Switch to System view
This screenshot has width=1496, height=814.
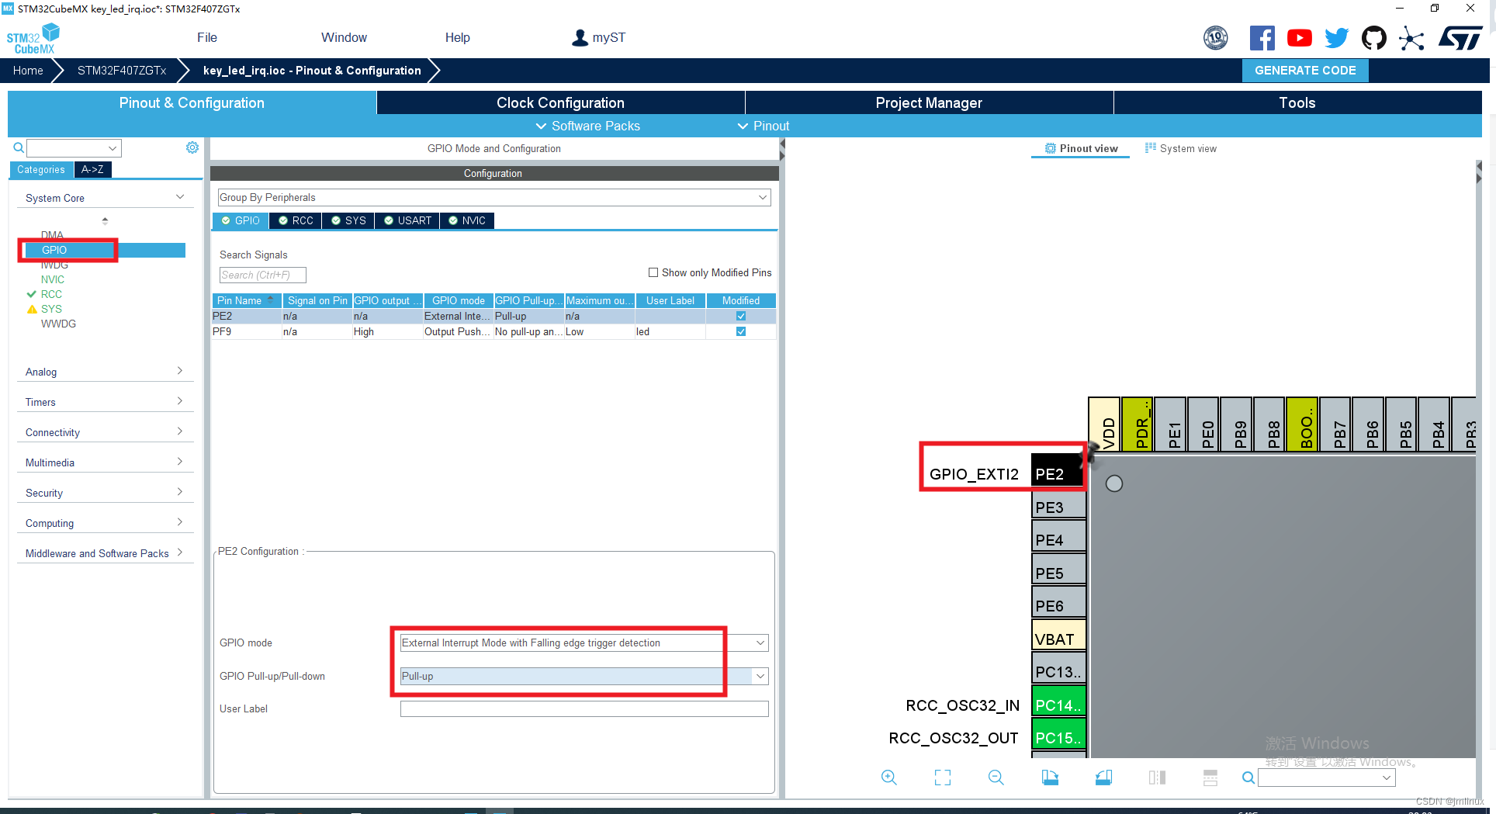1181,148
